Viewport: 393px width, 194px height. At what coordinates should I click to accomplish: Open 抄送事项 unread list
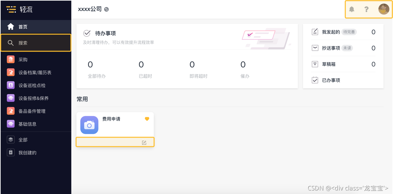(331, 48)
